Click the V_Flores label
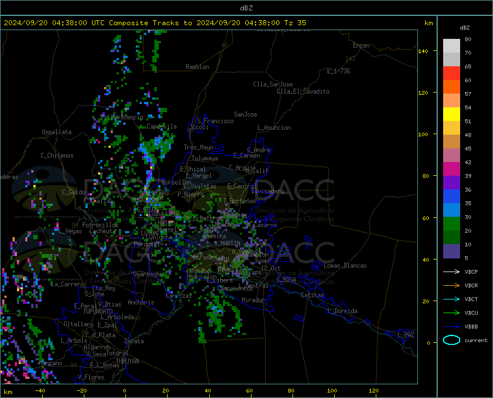The image size is (493, 398). 91,377
